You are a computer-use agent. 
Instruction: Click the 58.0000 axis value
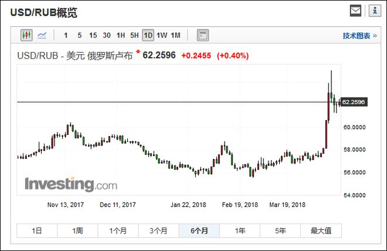point(354,150)
